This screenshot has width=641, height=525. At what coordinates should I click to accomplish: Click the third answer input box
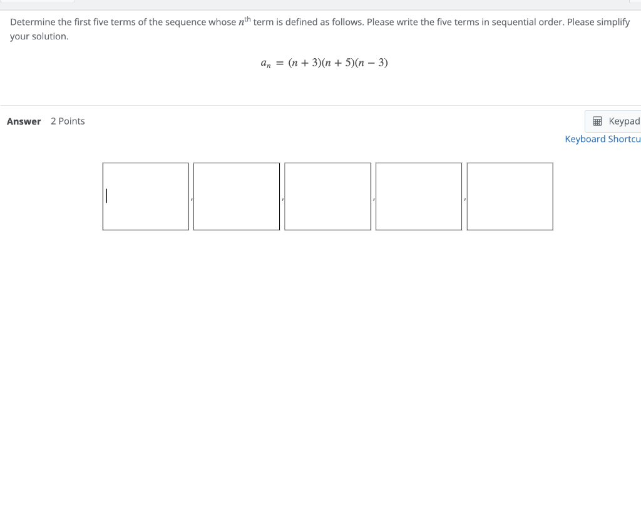(x=327, y=196)
